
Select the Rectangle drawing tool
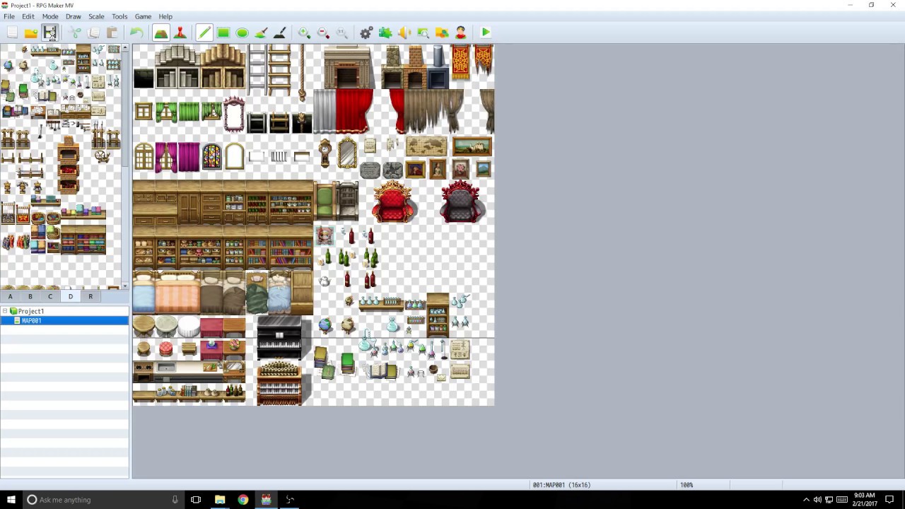pos(223,33)
